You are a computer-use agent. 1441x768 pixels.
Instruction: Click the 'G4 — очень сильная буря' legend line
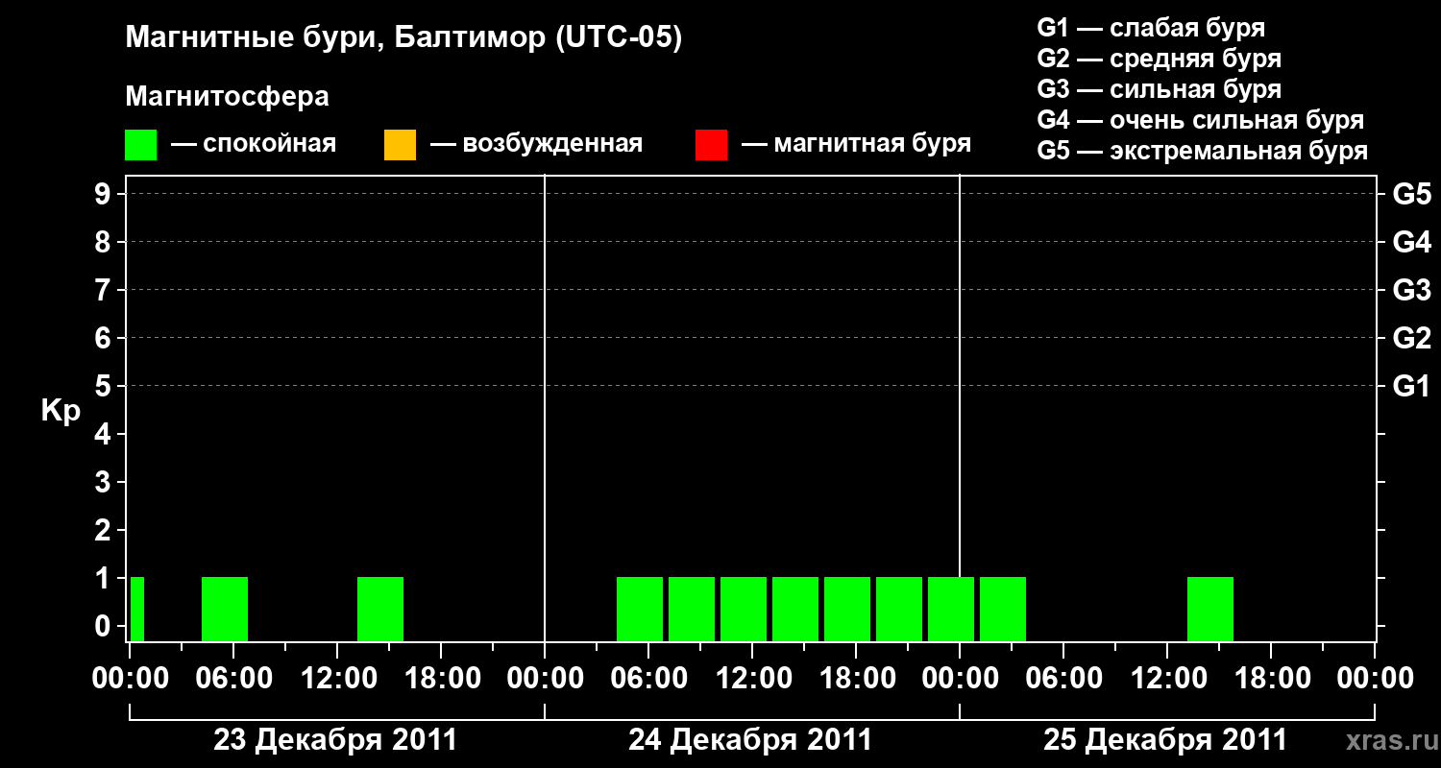pyautogui.click(x=1201, y=120)
